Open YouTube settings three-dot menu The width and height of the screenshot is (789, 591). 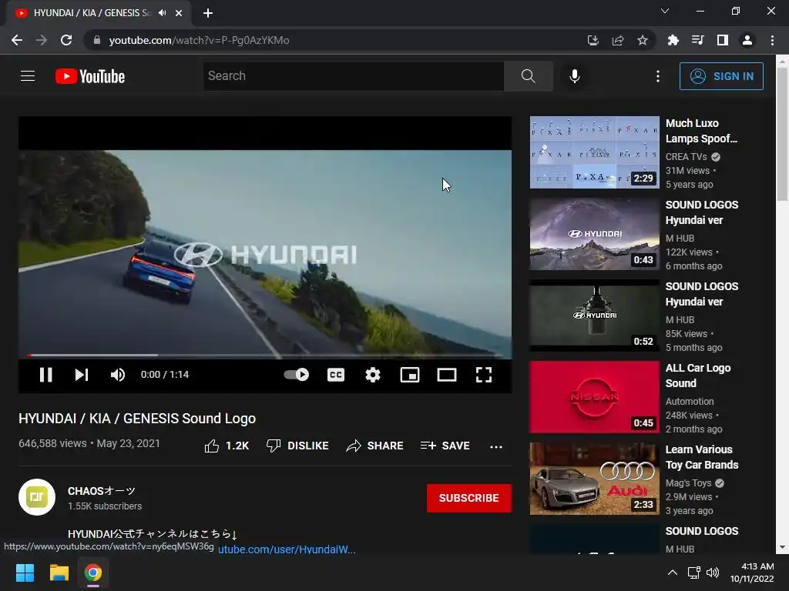pyautogui.click(x=658, y=76)
